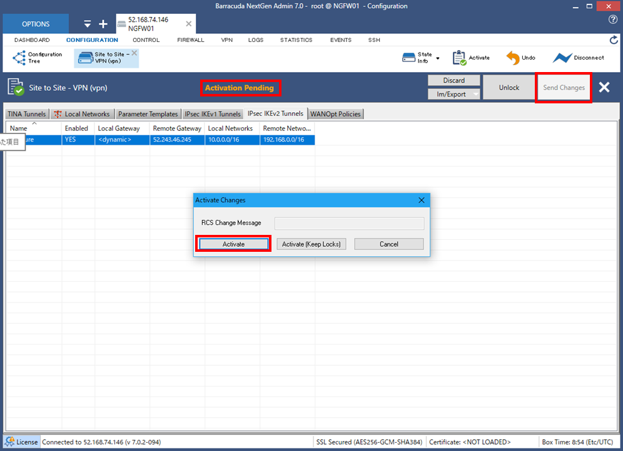The height and width of the screenshot is (451, 623).
Task: Close the Activate Changes dialog
Action: pyautogui.click(x=422, y=200)
